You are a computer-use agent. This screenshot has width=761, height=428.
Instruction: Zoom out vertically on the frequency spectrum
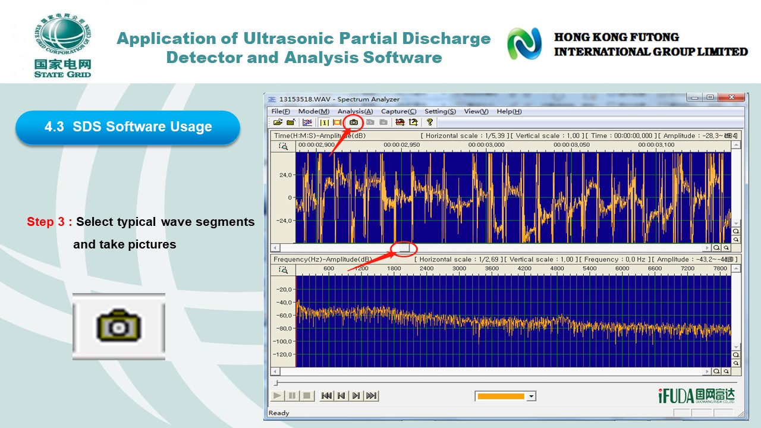coord(735,363)
